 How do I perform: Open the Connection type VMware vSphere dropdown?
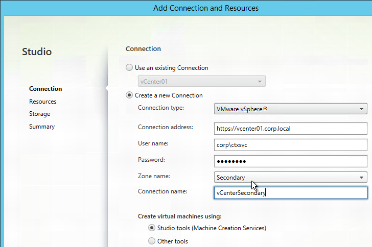[290, 109]
